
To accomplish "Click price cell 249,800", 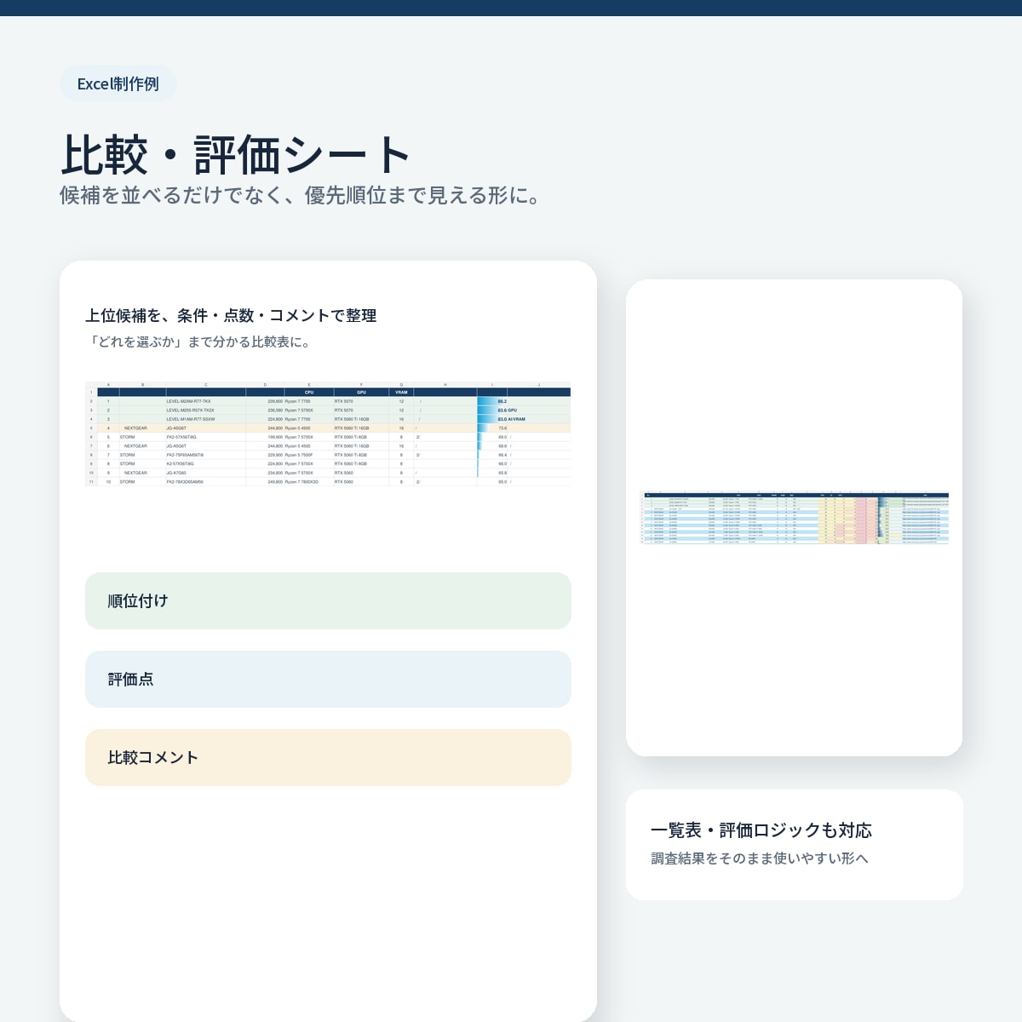I will tap(275, 482).
